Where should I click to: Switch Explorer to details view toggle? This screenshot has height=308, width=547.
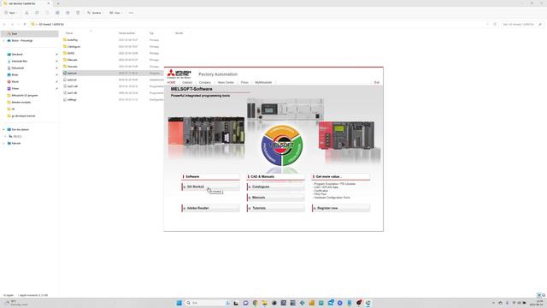(x=539, y=295)
